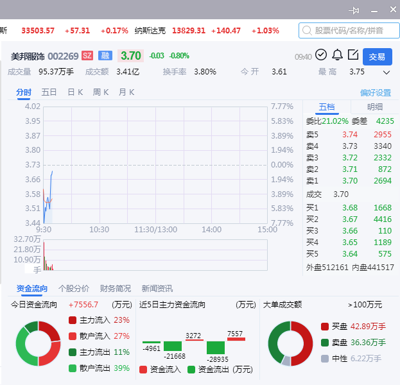Click the current price 3.70 box

pyautogui.click(x=130, y=56)
